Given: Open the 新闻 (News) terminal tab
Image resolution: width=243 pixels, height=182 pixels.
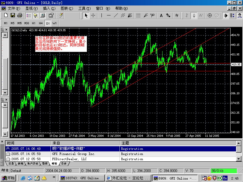Looking at the screenshot, I should click(x=20, y=163).
